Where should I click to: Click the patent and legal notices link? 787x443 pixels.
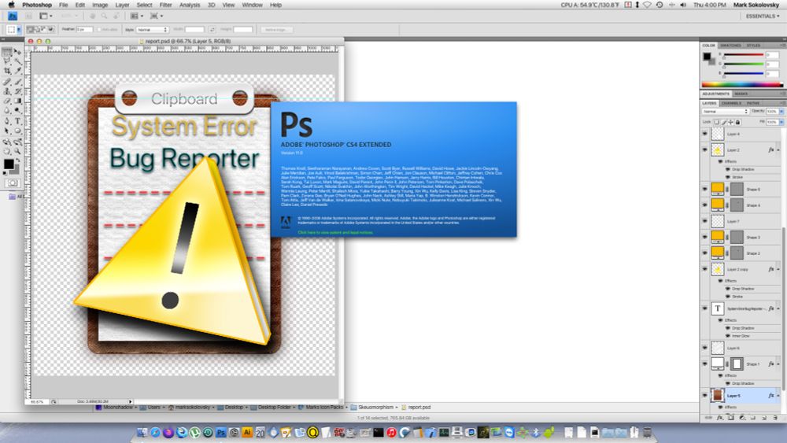pos(335,232)
